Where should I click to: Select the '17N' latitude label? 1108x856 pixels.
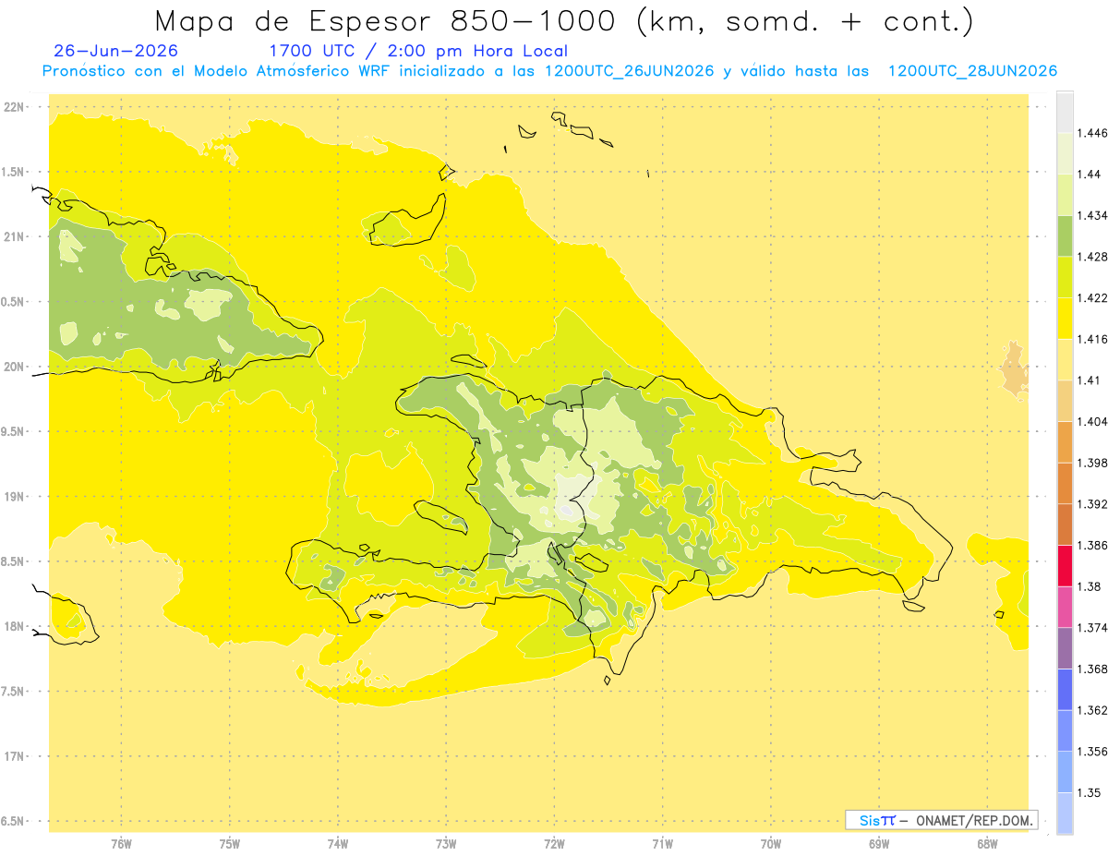[15, 756]
